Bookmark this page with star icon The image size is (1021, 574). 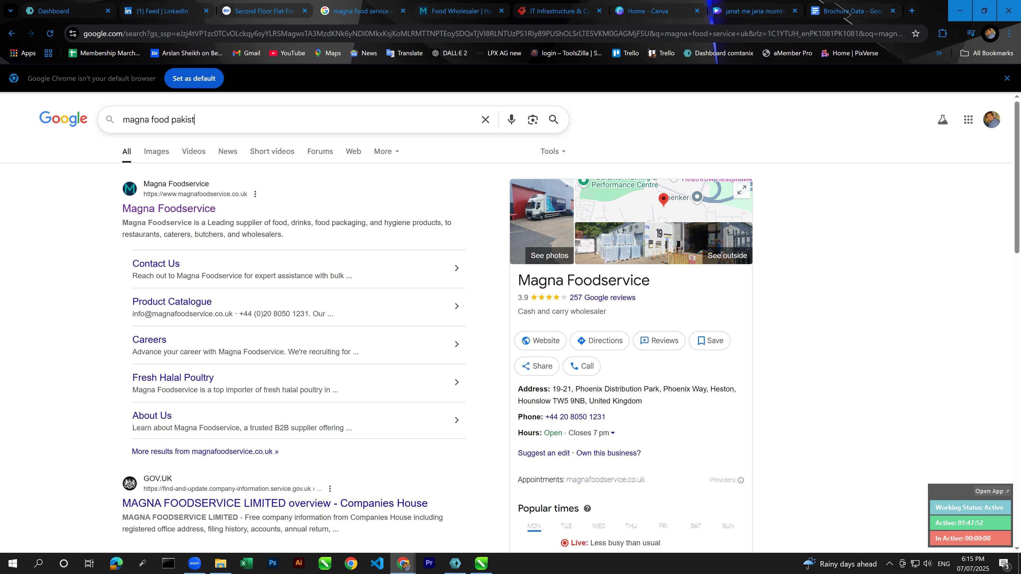point(915,34)
